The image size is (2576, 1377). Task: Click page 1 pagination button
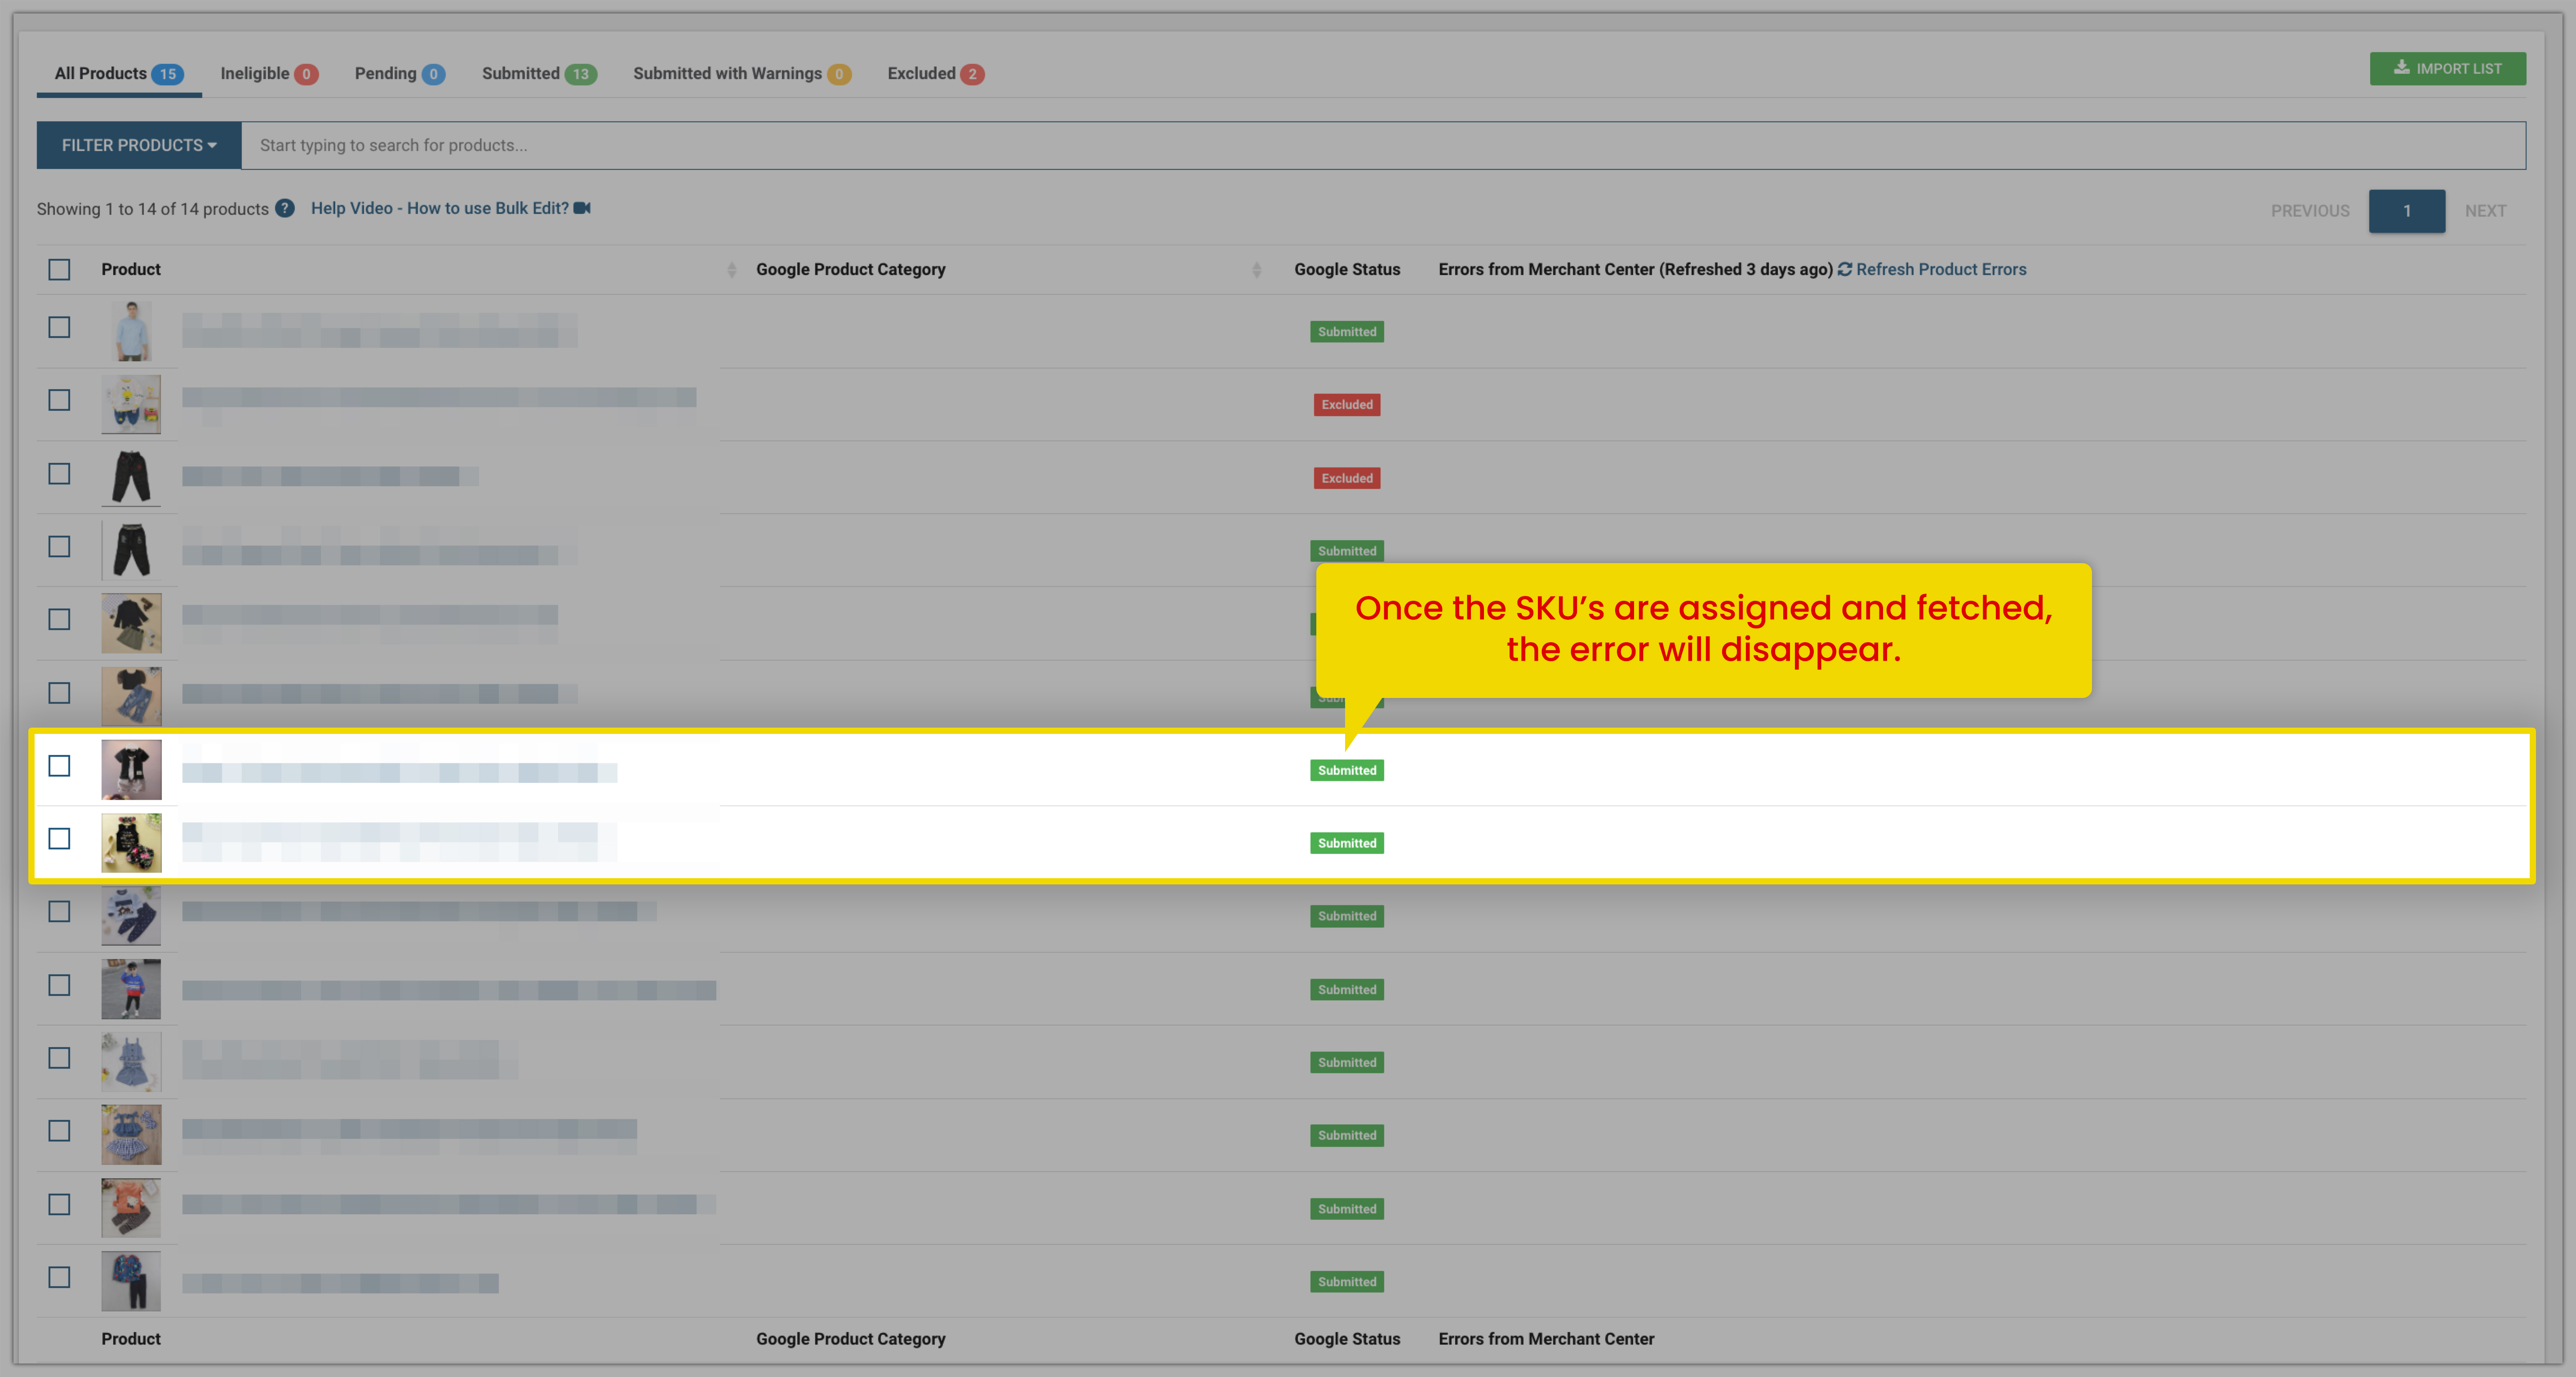[x=2406, y=210]
